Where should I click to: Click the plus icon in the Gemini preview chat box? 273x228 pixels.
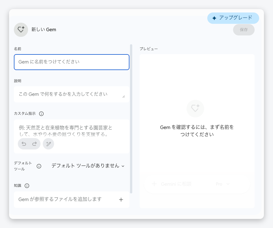coord(154,184)
